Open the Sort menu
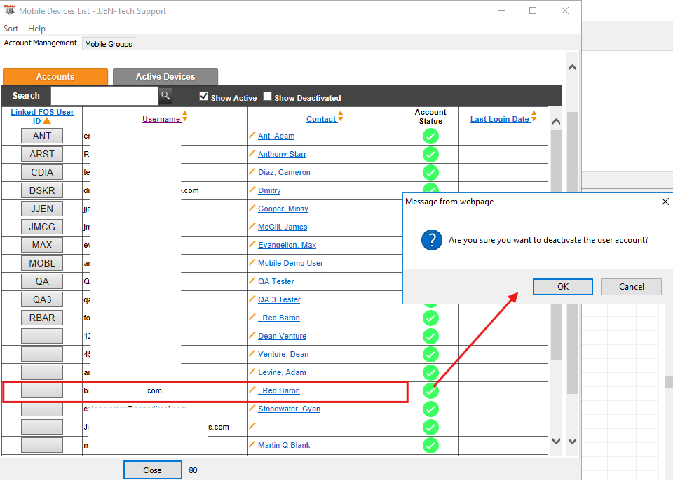Screen dimensions: 673x480 click(11, 29)
